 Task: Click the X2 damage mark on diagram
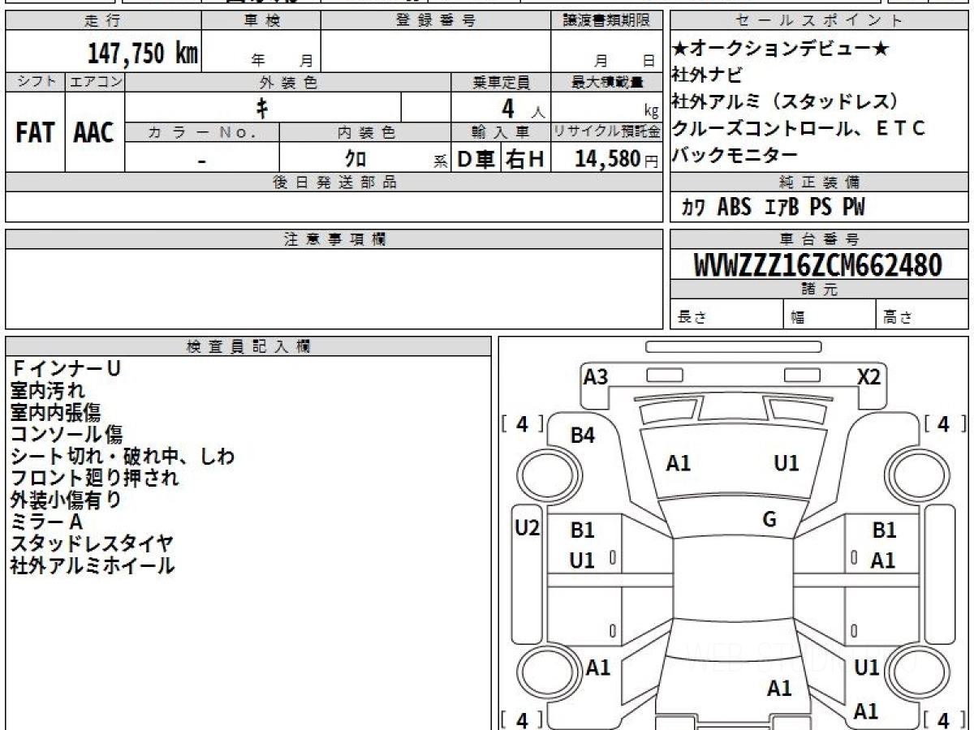pos(868,376)
